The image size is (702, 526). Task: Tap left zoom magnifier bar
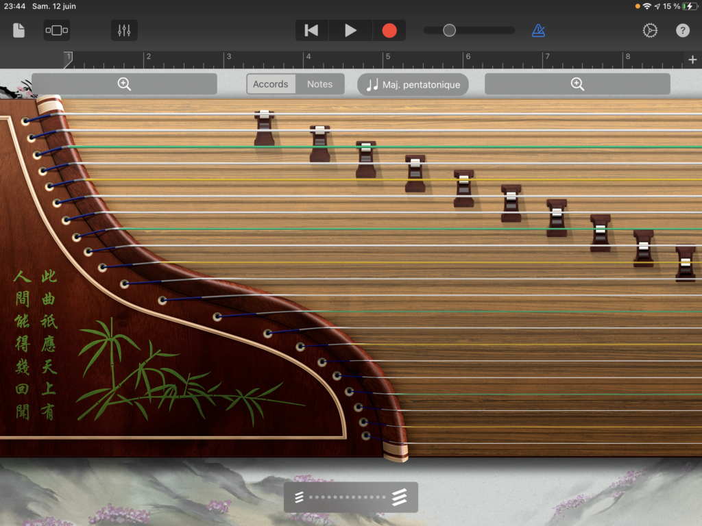click(124, 84)
